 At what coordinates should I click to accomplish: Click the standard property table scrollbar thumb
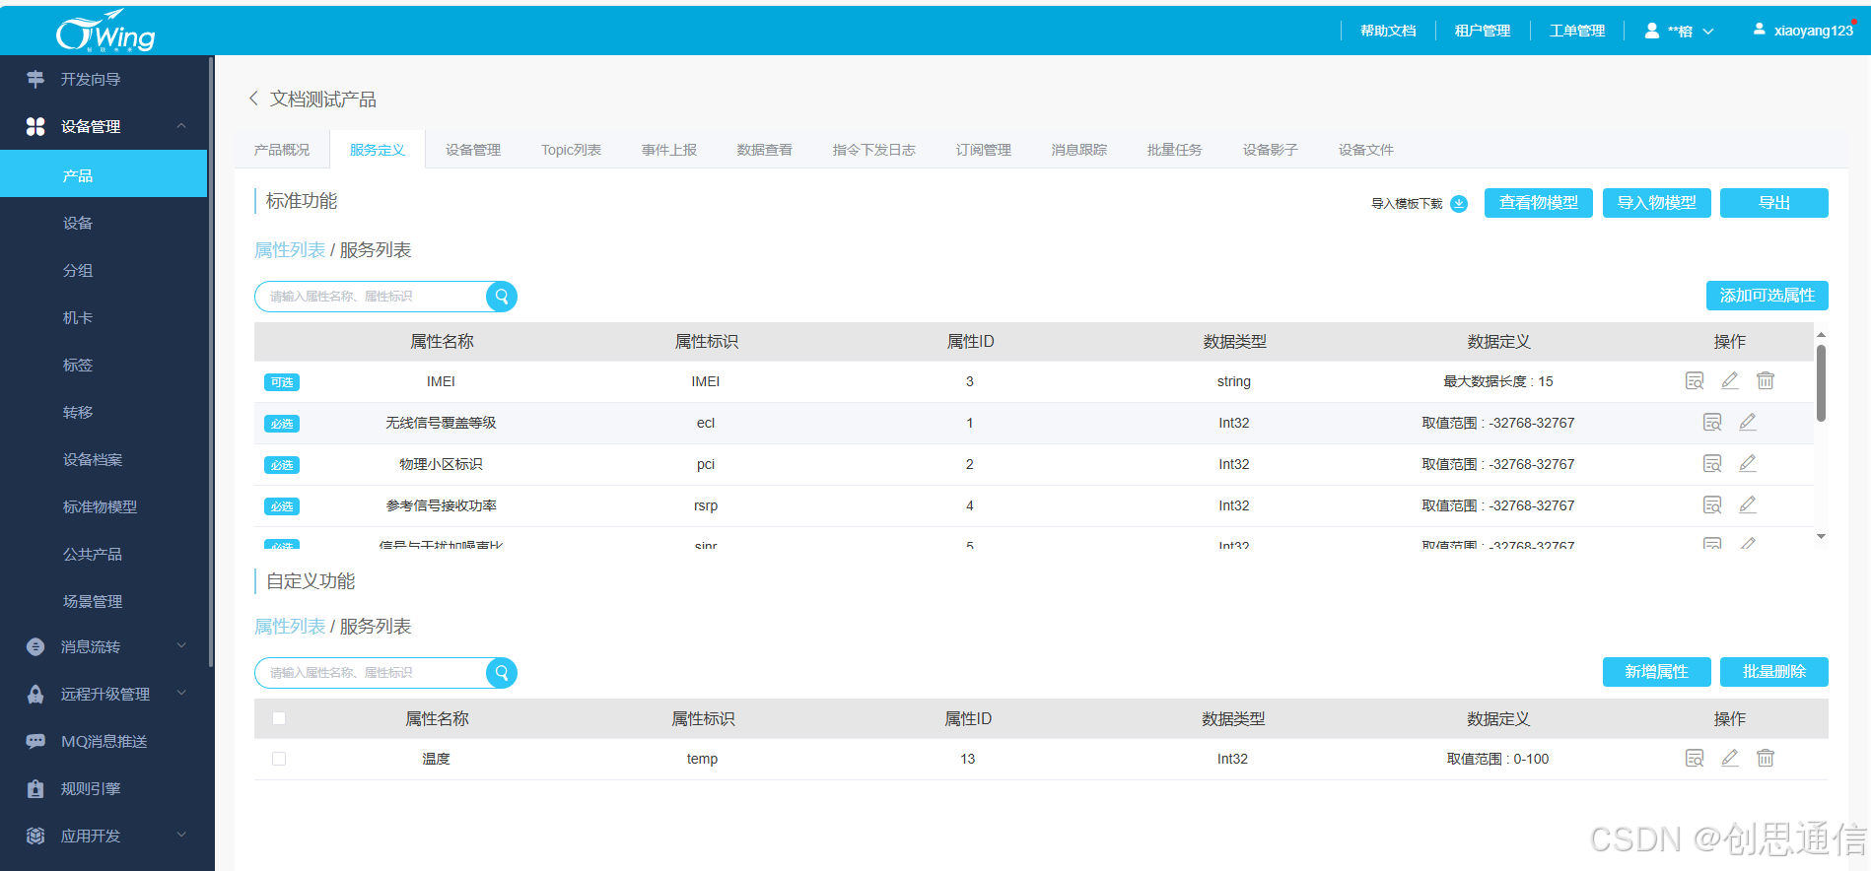pyautogui.click(x=1821, y=383)
